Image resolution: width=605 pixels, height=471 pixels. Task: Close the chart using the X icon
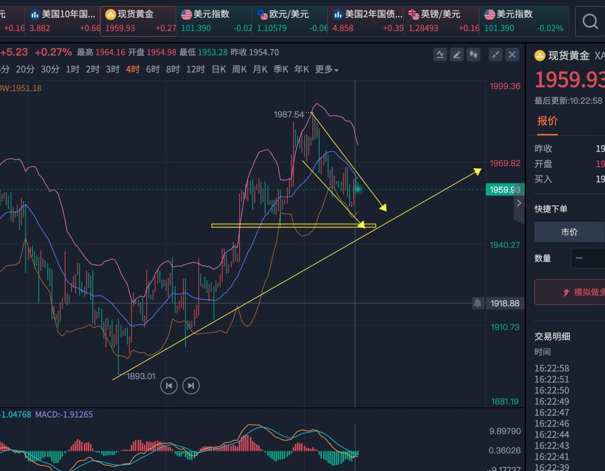[x=512, y=55]
